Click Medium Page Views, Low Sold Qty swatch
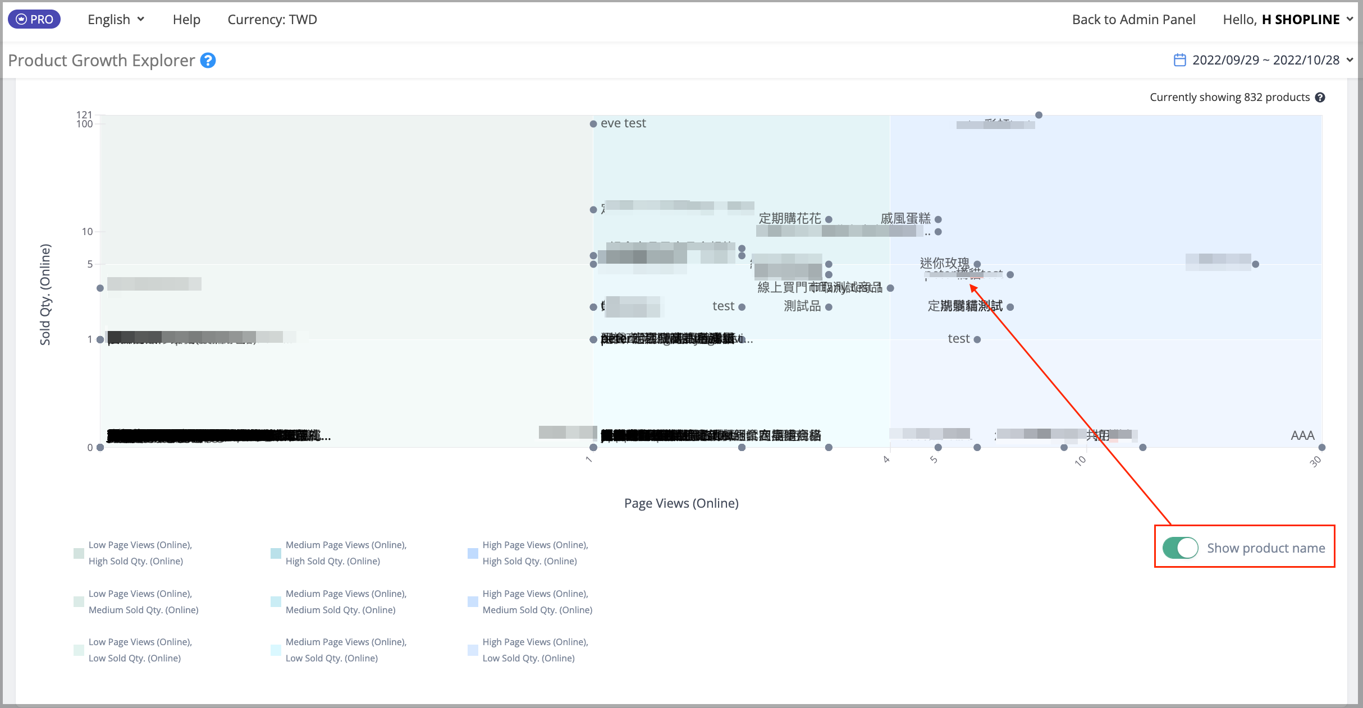Viewport: 1363px width, 708px height. (276, 650)
